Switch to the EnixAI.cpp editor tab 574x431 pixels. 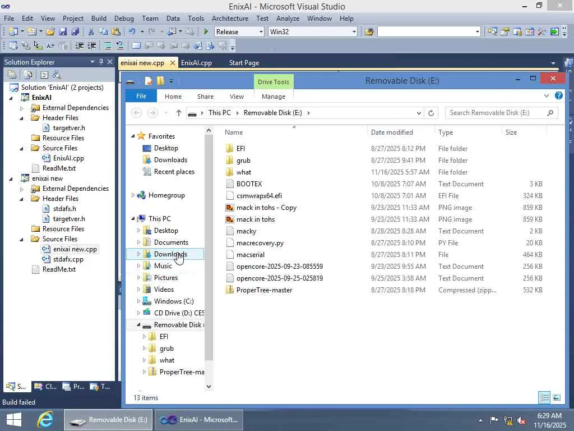point(196,63)
